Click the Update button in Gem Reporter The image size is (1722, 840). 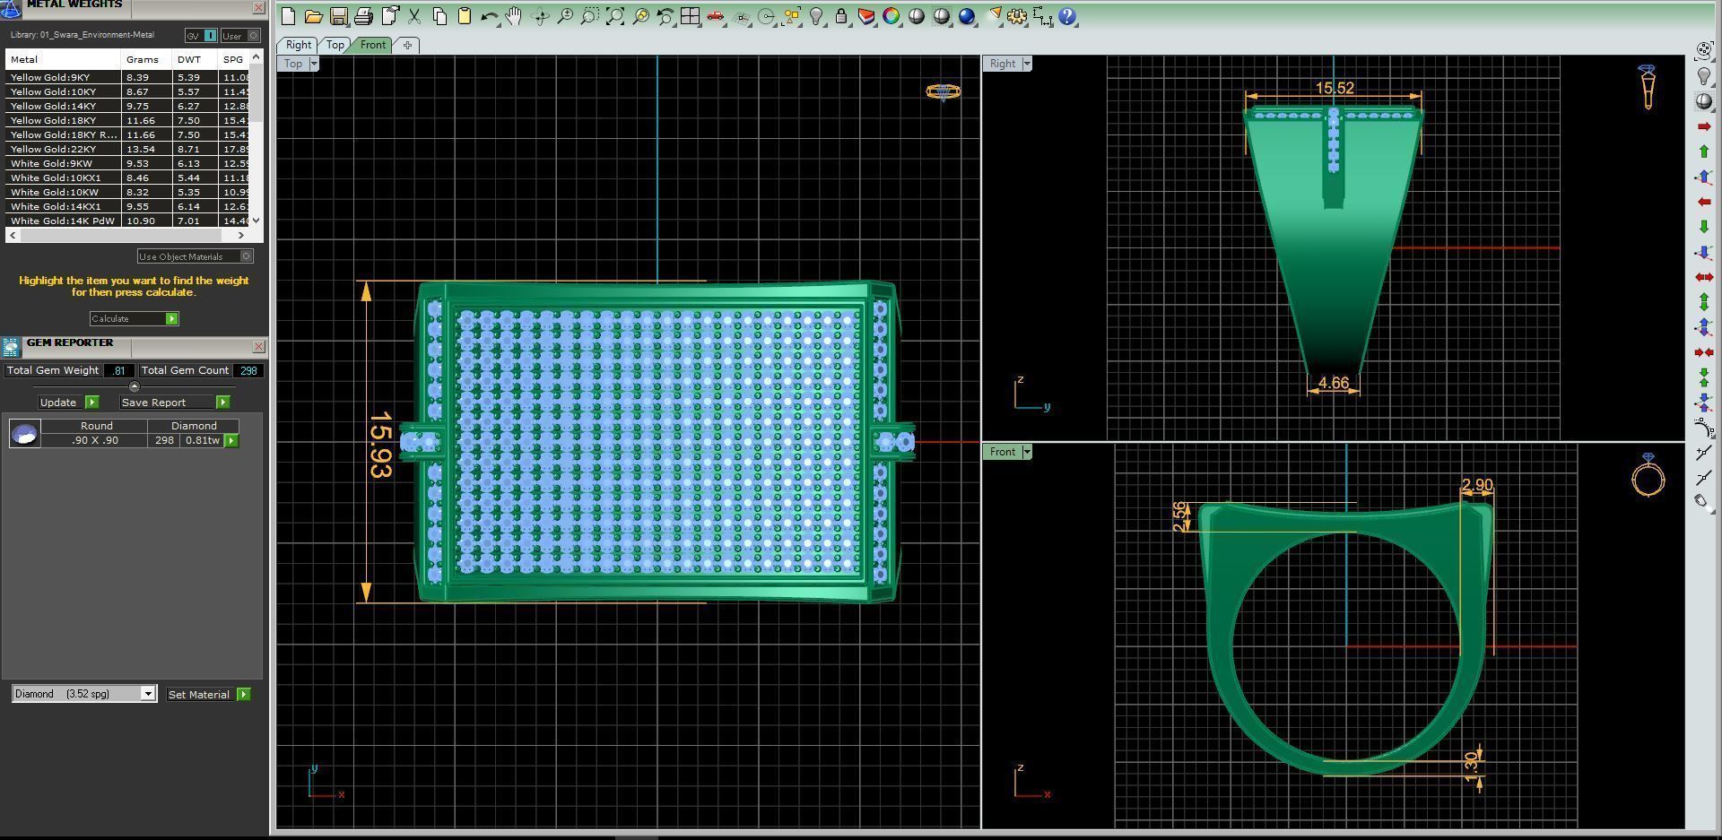tap(68, 403)
